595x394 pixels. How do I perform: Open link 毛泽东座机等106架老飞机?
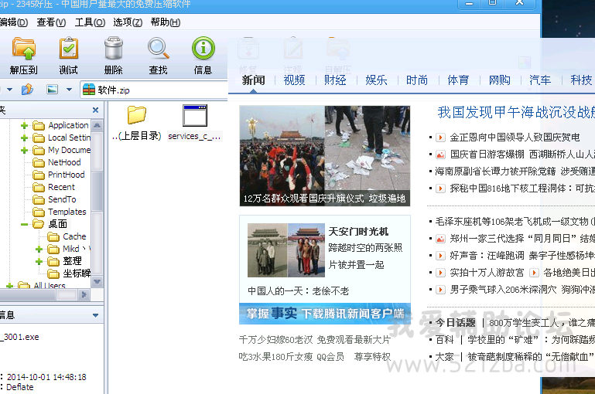(x=515, y=222)
